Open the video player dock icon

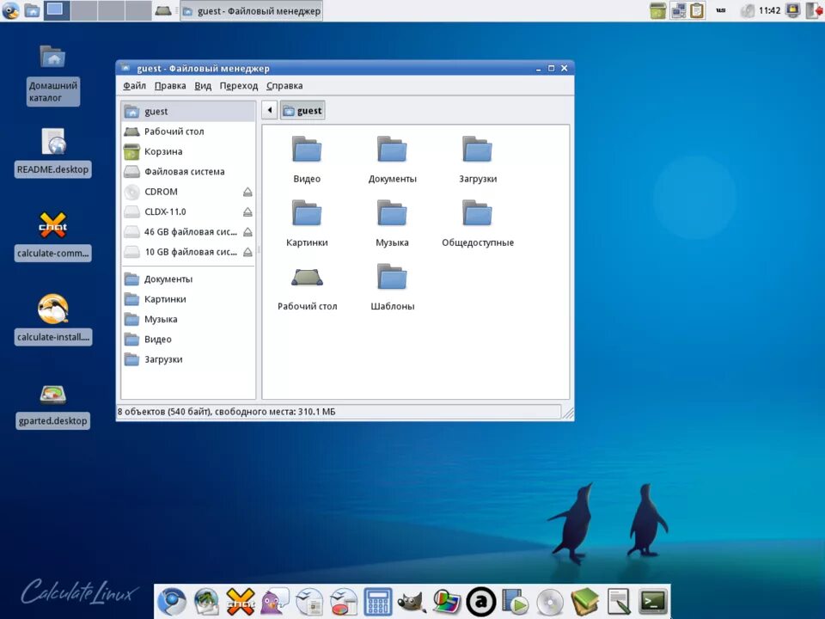[x=515, y=601]
